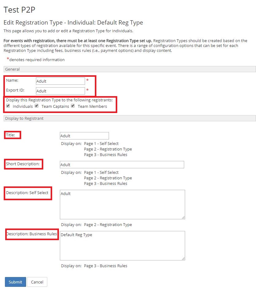Viewport: 256px width, 289px height.
Task: Cancel editing the registration type
Action: (x=37, y=282)
